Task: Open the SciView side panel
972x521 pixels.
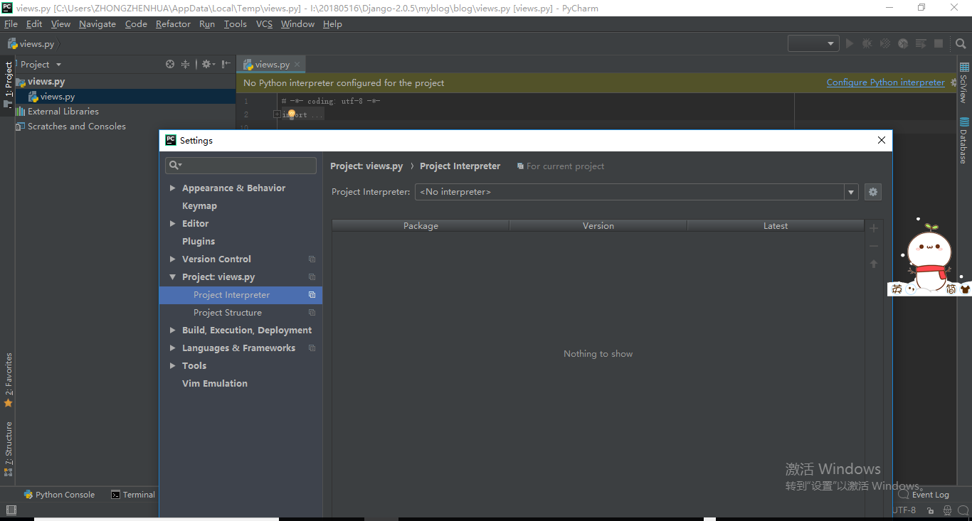Action: [x=965, y=82]
